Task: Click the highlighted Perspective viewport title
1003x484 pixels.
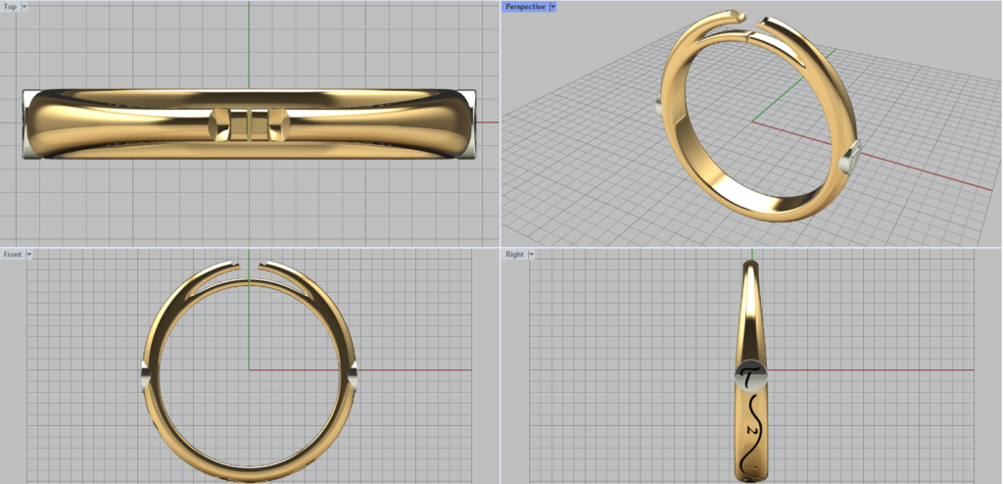Action: [524, 7]
